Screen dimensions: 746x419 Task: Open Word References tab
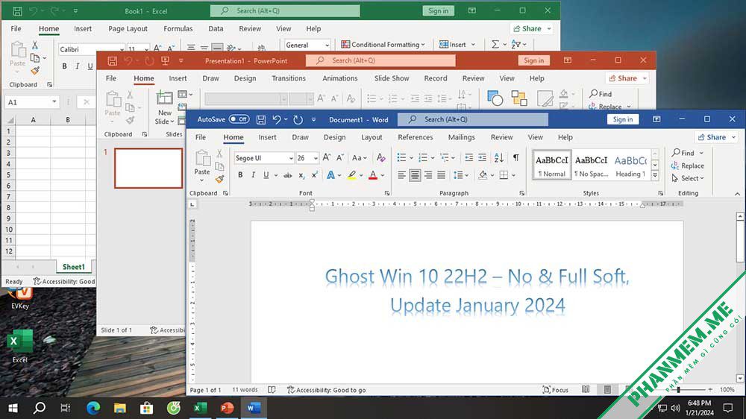[416, 137]
